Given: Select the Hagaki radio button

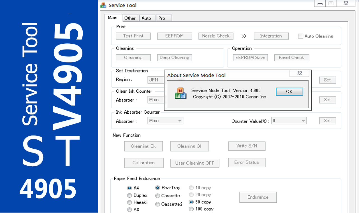Looking at the screenshot, I should click(129, 202).
